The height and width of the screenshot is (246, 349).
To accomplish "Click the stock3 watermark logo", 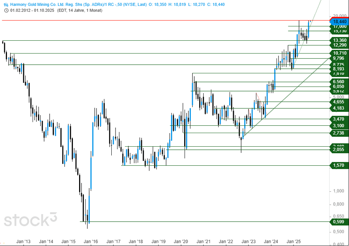I will coord(30,220).
